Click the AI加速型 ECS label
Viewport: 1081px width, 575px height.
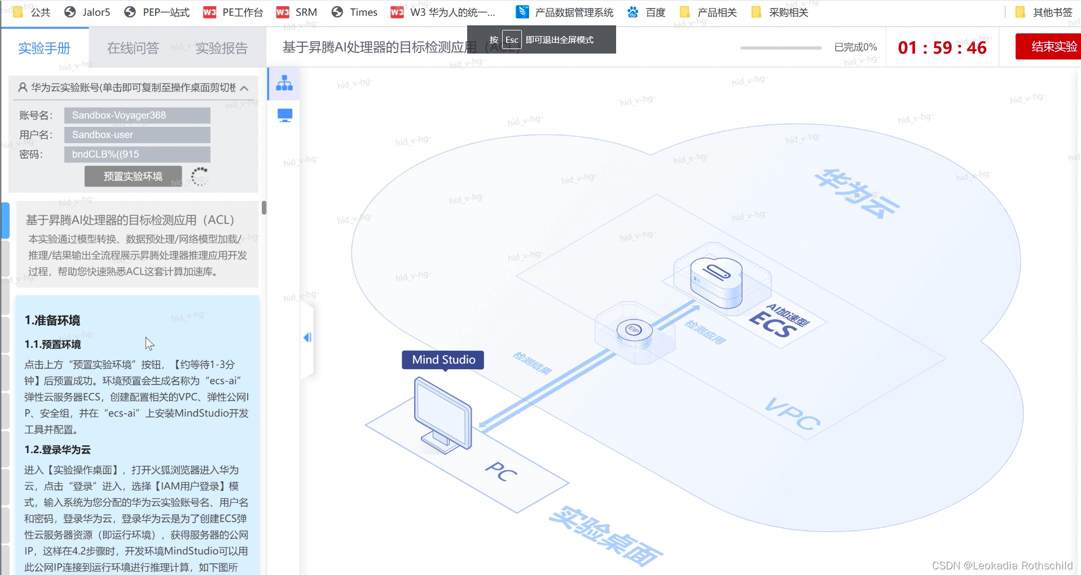(x=779, y=321)
